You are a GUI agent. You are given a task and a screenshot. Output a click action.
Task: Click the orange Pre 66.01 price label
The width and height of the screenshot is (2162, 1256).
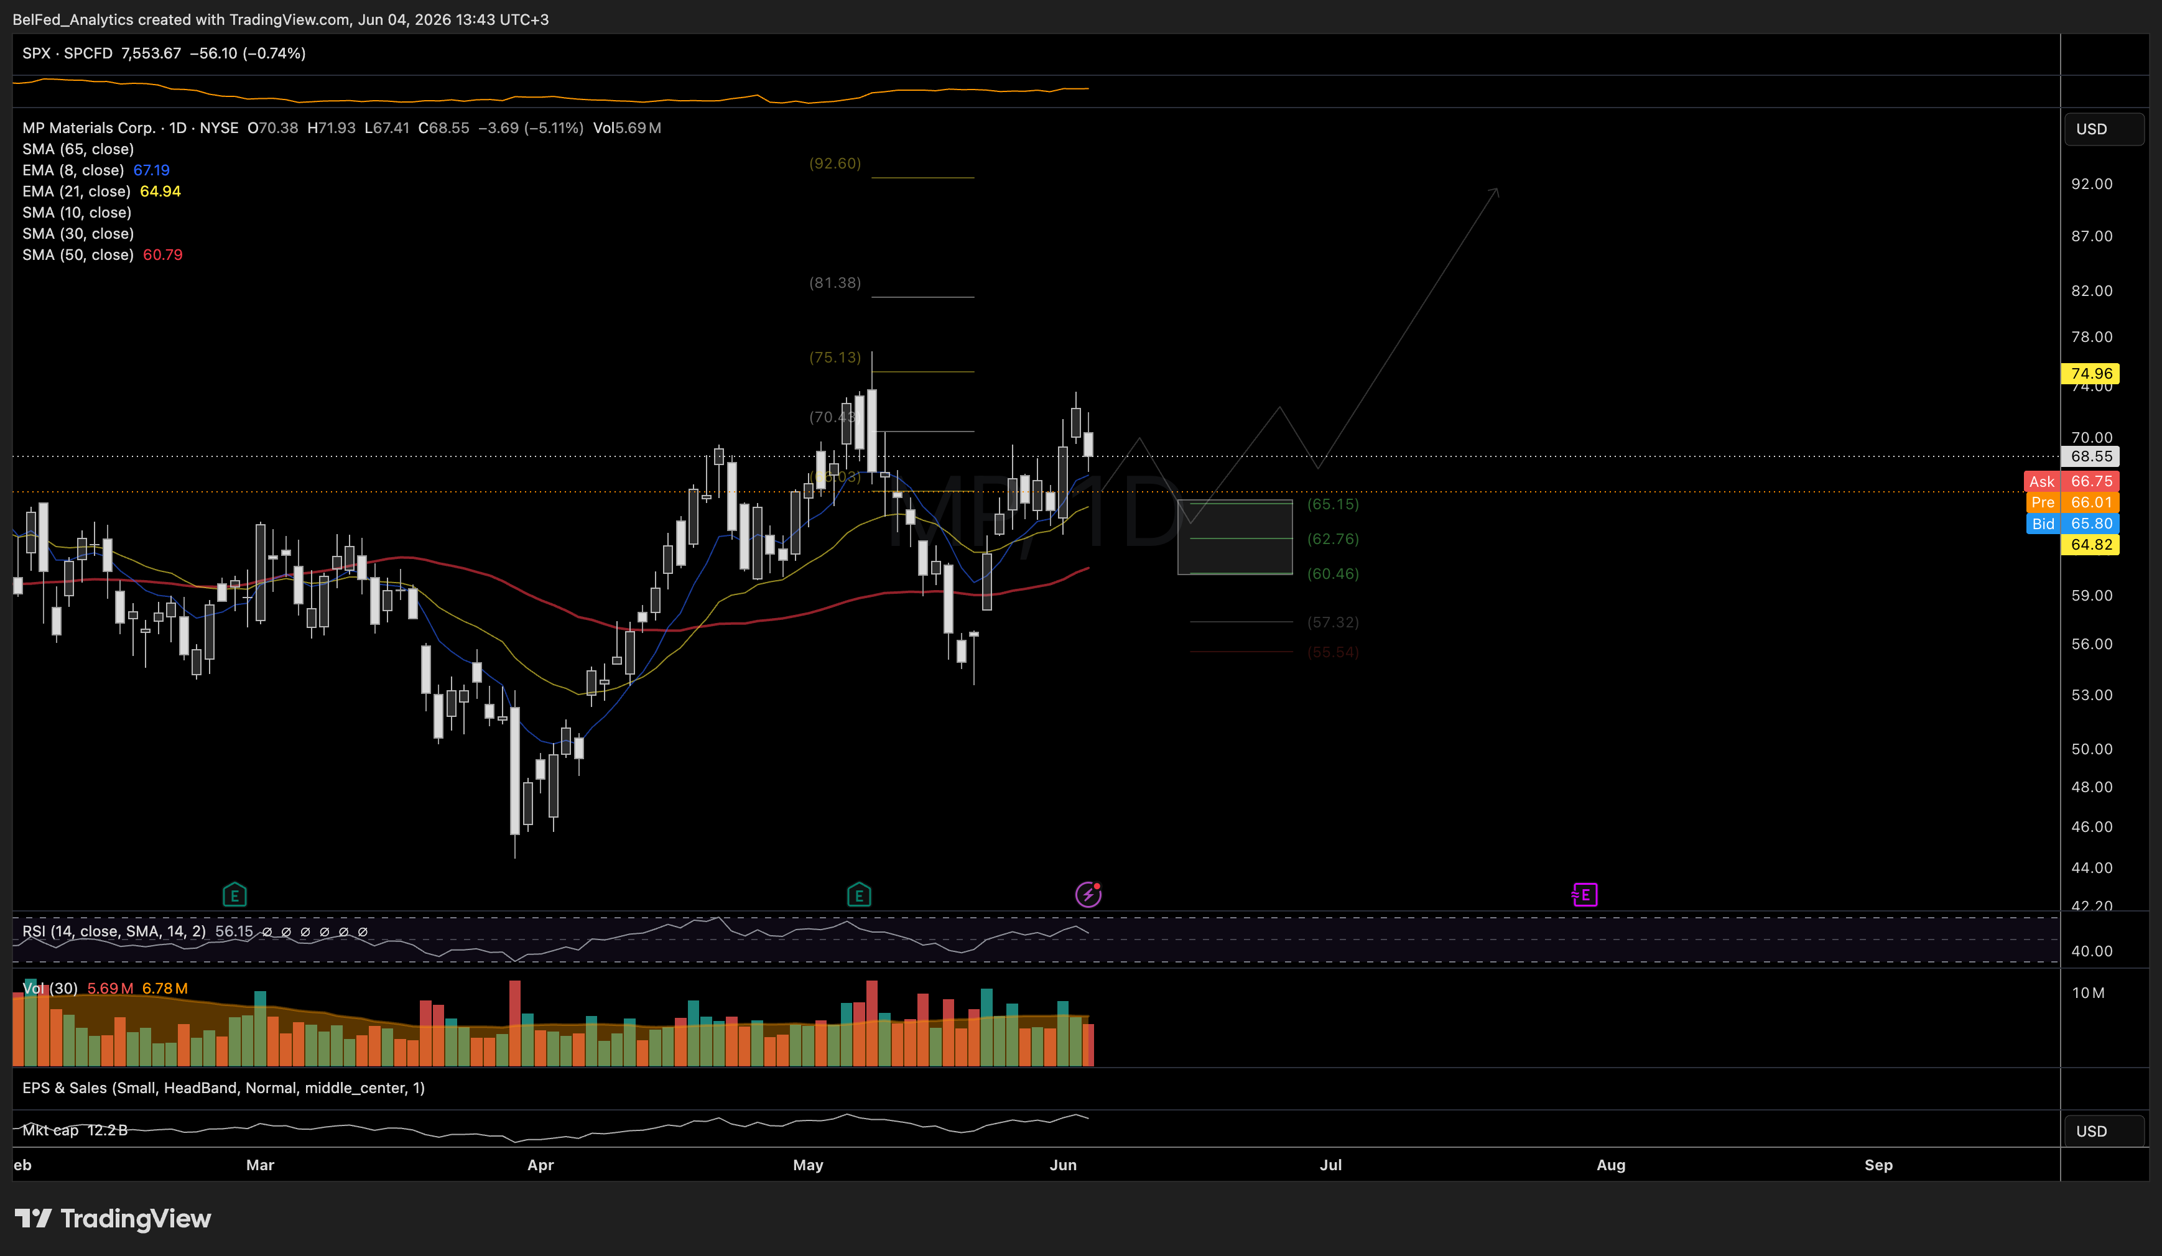pos(2072,503)
